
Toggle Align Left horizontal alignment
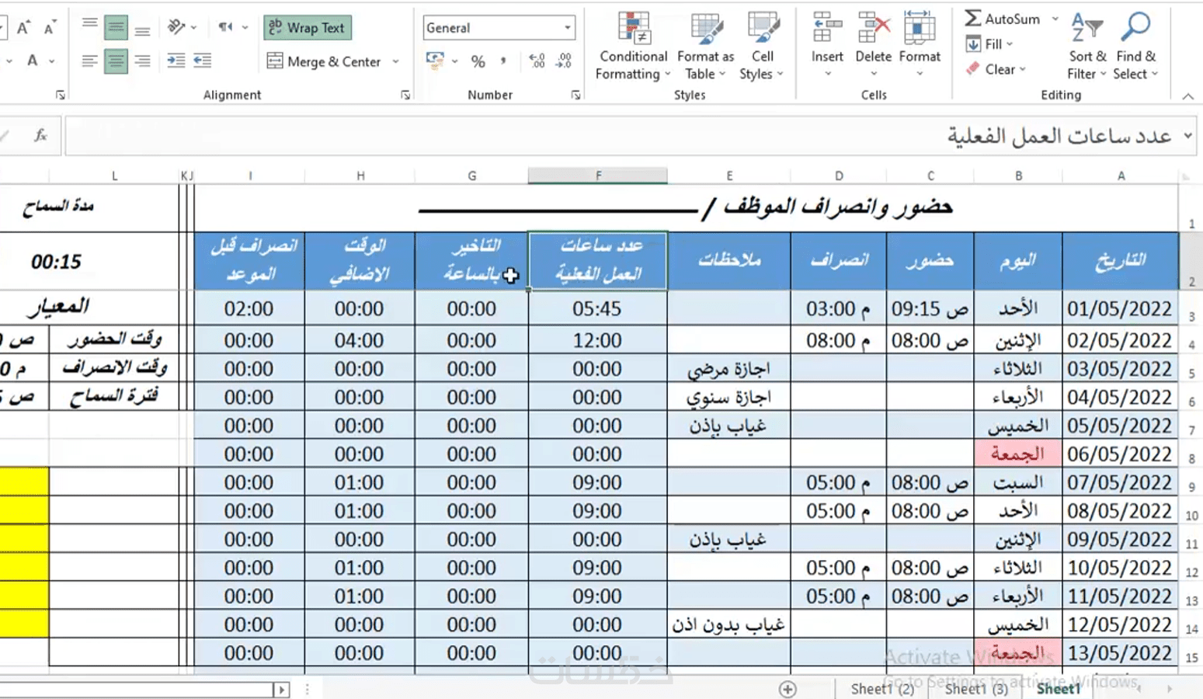(90, 61)
